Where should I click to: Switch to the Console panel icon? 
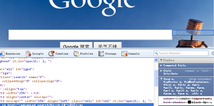point(124,54)
